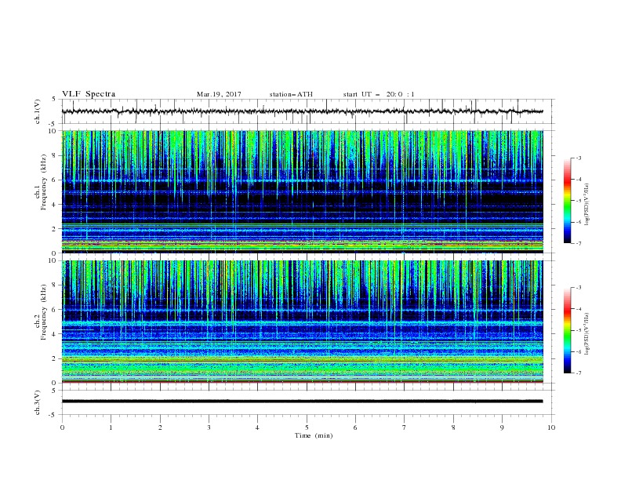Click the "8" kHz tick on ch.1 frequency axis

pyautogui.click(x=55, y=155)
